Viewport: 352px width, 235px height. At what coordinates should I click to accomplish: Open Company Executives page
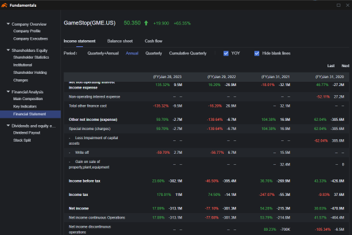point(31,38)
